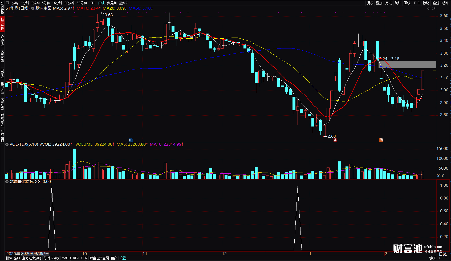Viewport: 451px width, 261px height.
Task: Click the 财 marker icon on chart
Action: [x=131, y=140]
